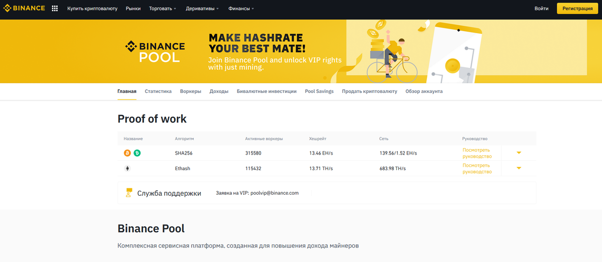
Task: Open the Торговать dropdown menu
Action: coord(163,9)
